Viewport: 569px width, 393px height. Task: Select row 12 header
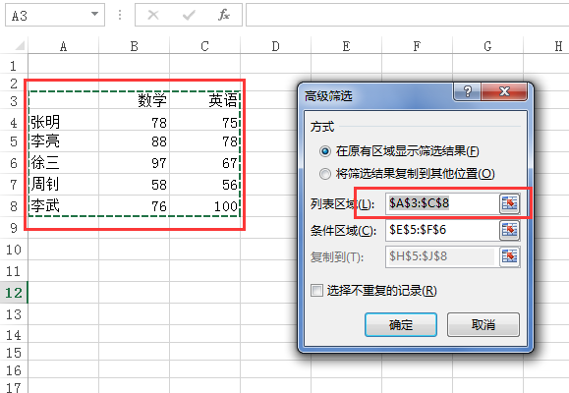[x=14, y=293]
